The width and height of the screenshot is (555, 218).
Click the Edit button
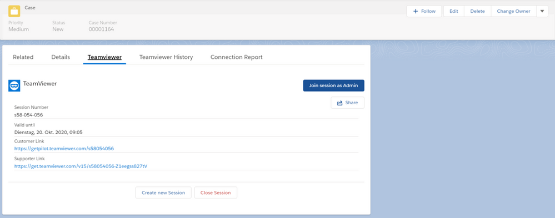click(x=454, y=11)
